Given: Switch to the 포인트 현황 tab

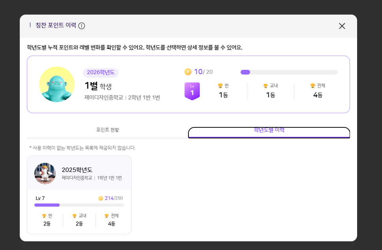Looking at the screenshot, I should pos(107,130).
